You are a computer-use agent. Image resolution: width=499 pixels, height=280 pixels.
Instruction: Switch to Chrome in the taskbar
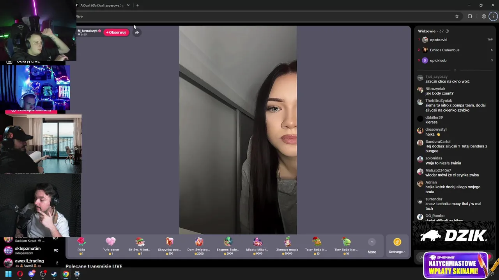click(x=65, y=274)
